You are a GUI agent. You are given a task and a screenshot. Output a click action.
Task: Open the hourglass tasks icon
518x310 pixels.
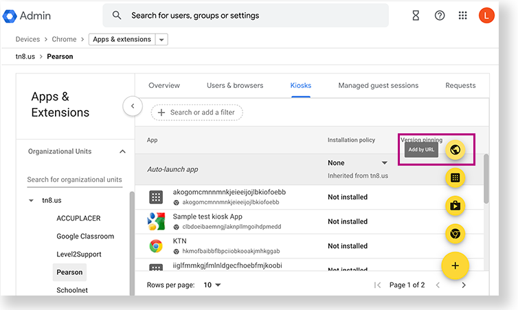coord(416,15)
